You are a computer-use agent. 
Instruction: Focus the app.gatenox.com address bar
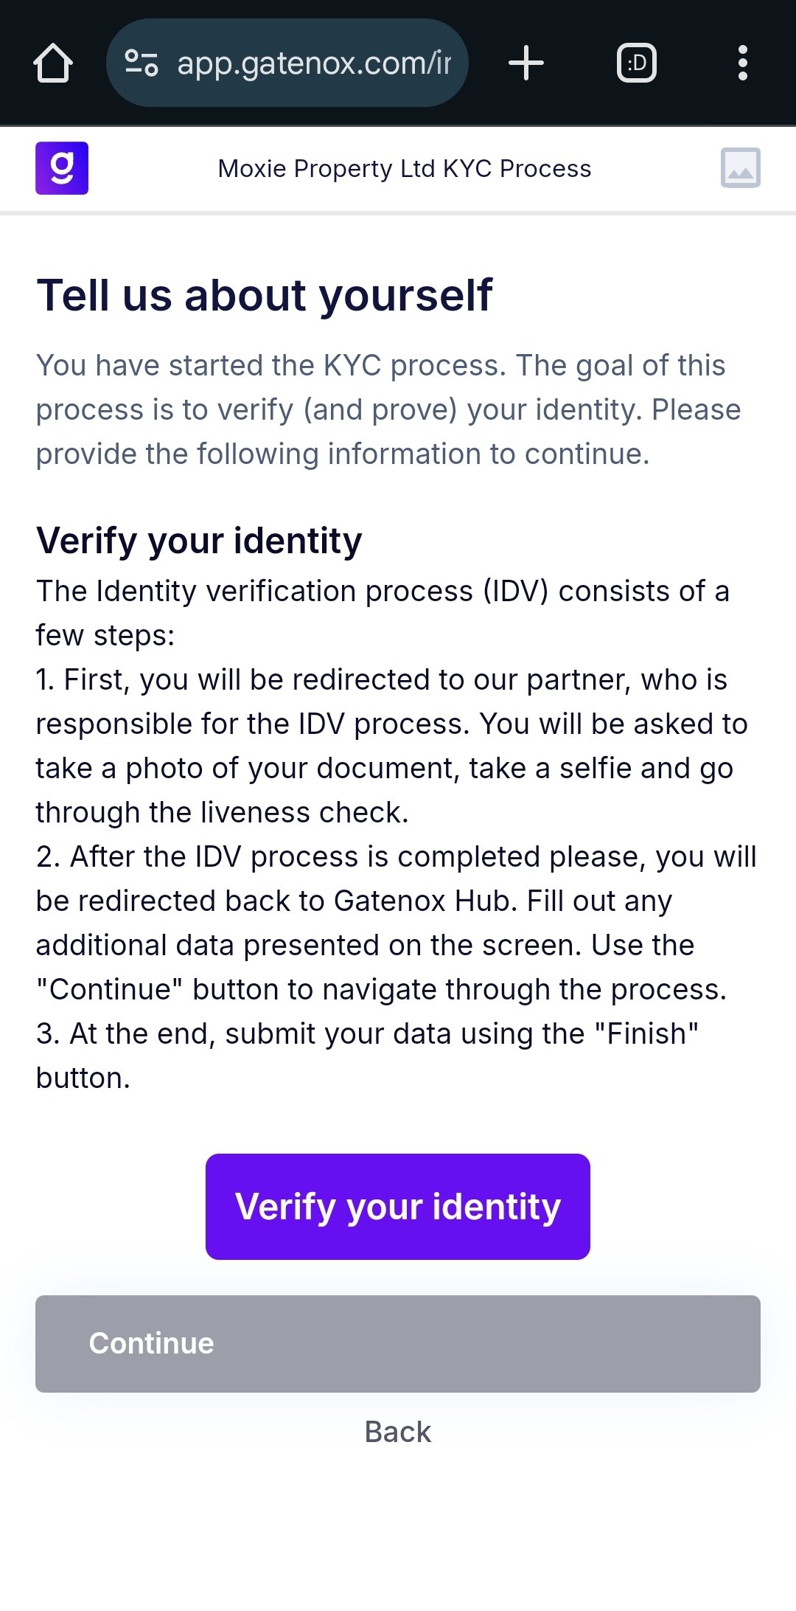313,63
